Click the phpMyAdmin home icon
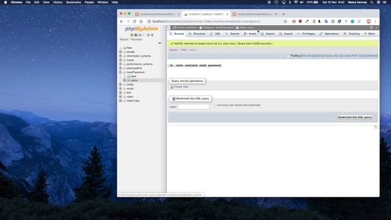391x220 pixels. pos(132,35)
